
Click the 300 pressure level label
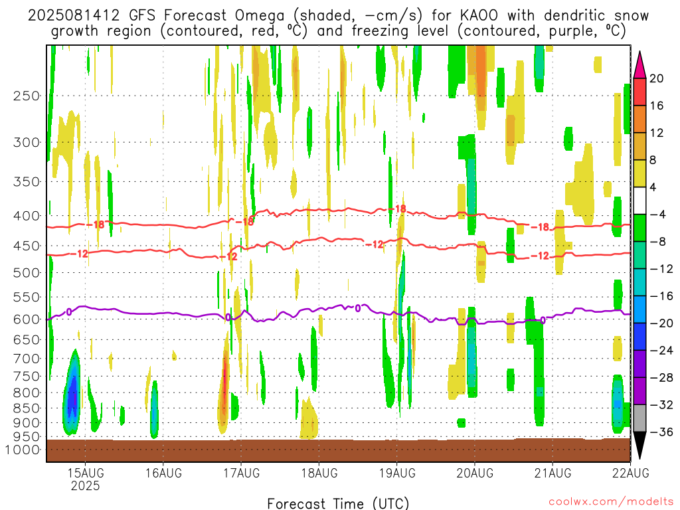coord(27,142)
